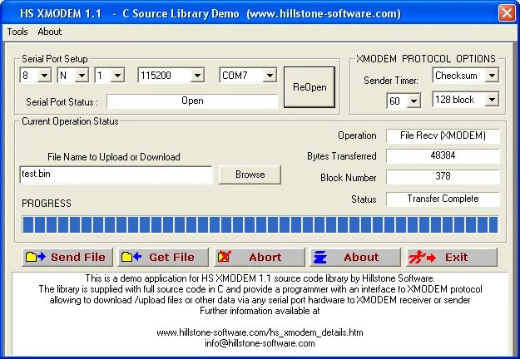The image size is (520, 359).
Task: Click the File Name to Upload or Download label
Action: pos(114,157)
